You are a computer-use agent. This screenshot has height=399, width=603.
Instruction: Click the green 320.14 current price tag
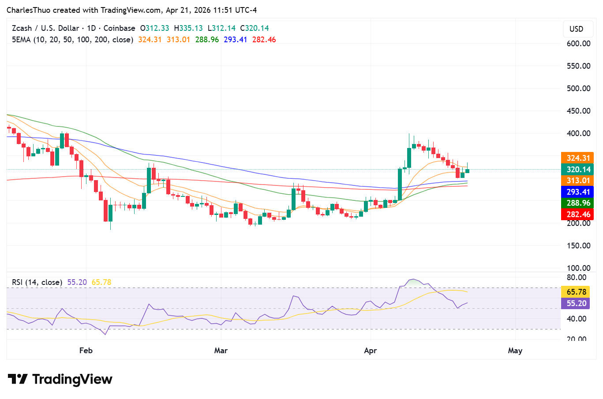(577, 169)
